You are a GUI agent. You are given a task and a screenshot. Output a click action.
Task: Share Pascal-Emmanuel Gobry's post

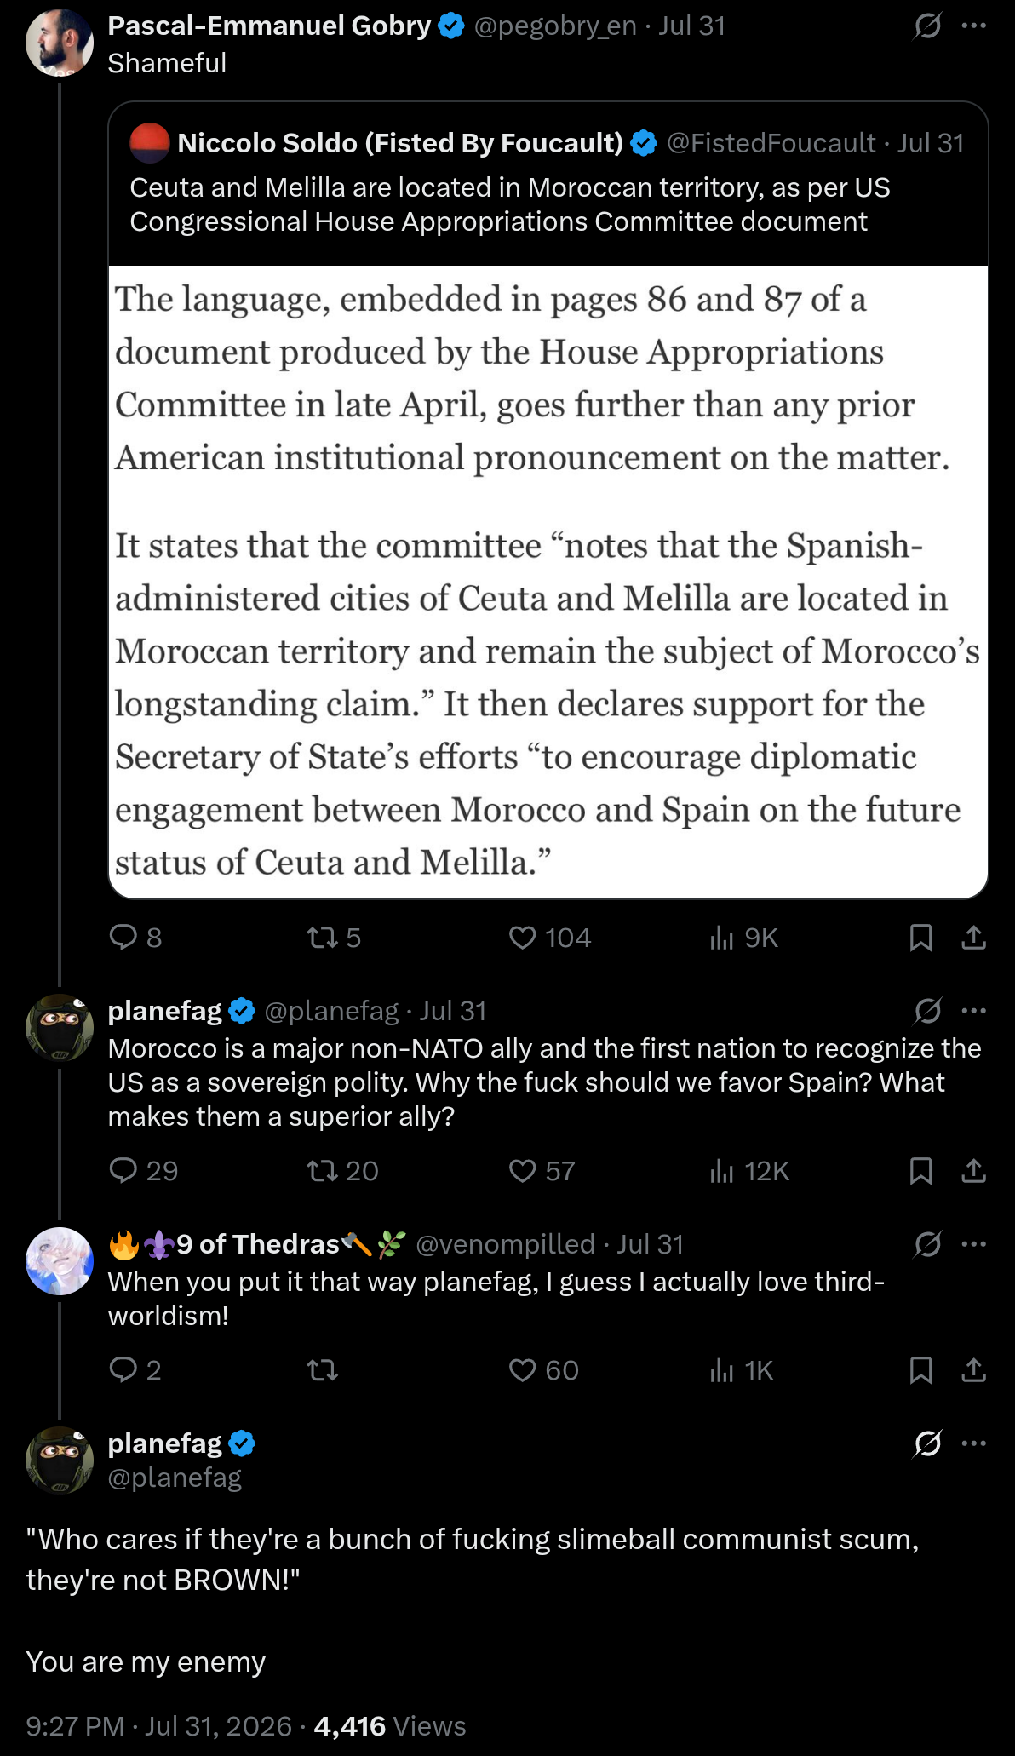pos(973,938)
